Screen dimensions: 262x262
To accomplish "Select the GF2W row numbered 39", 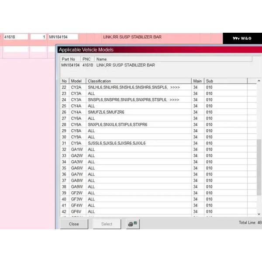I will tap(76, 193).
